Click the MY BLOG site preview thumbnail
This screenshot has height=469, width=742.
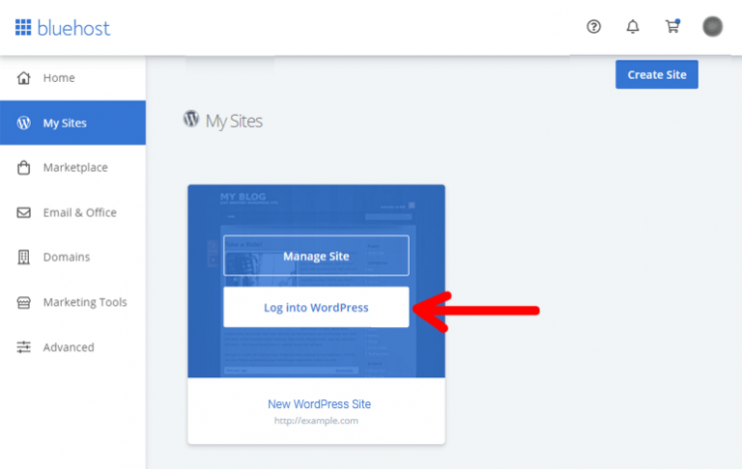[316, 281]
